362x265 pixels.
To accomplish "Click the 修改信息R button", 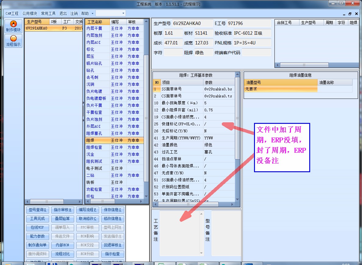I will click(x=113, y=218).
